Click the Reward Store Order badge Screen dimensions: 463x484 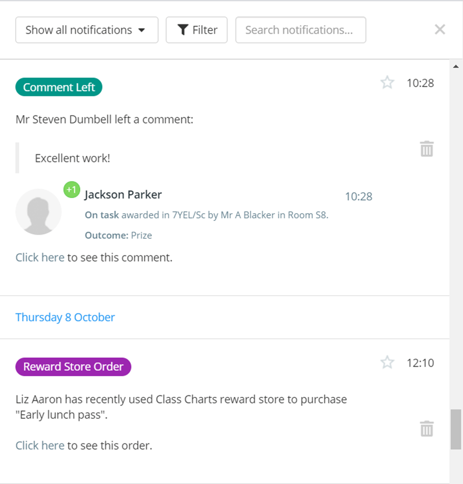point(73,367)
